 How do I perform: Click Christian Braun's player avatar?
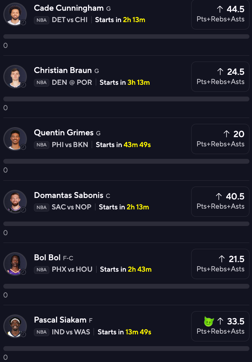(15, 77)
